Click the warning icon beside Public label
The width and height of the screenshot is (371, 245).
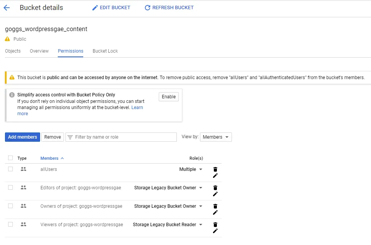coord(7,39)
